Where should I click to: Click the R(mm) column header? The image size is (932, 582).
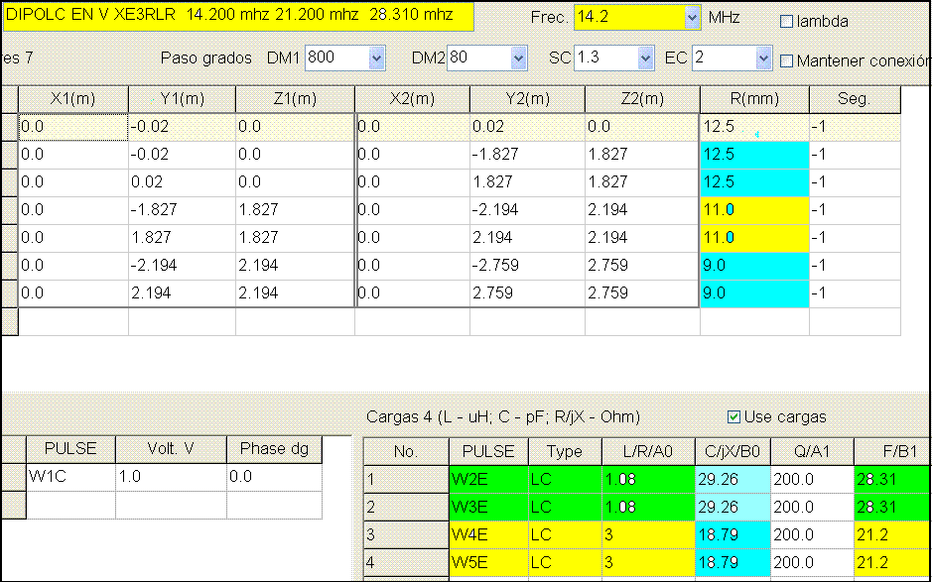pyautogui.click(x=755, y=99)
